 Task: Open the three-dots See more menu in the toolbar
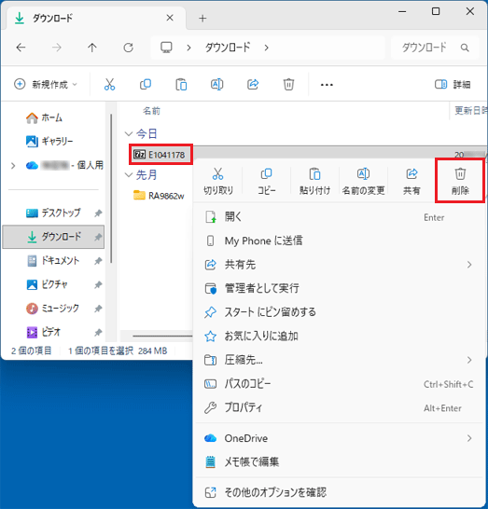tap(327, 85)
